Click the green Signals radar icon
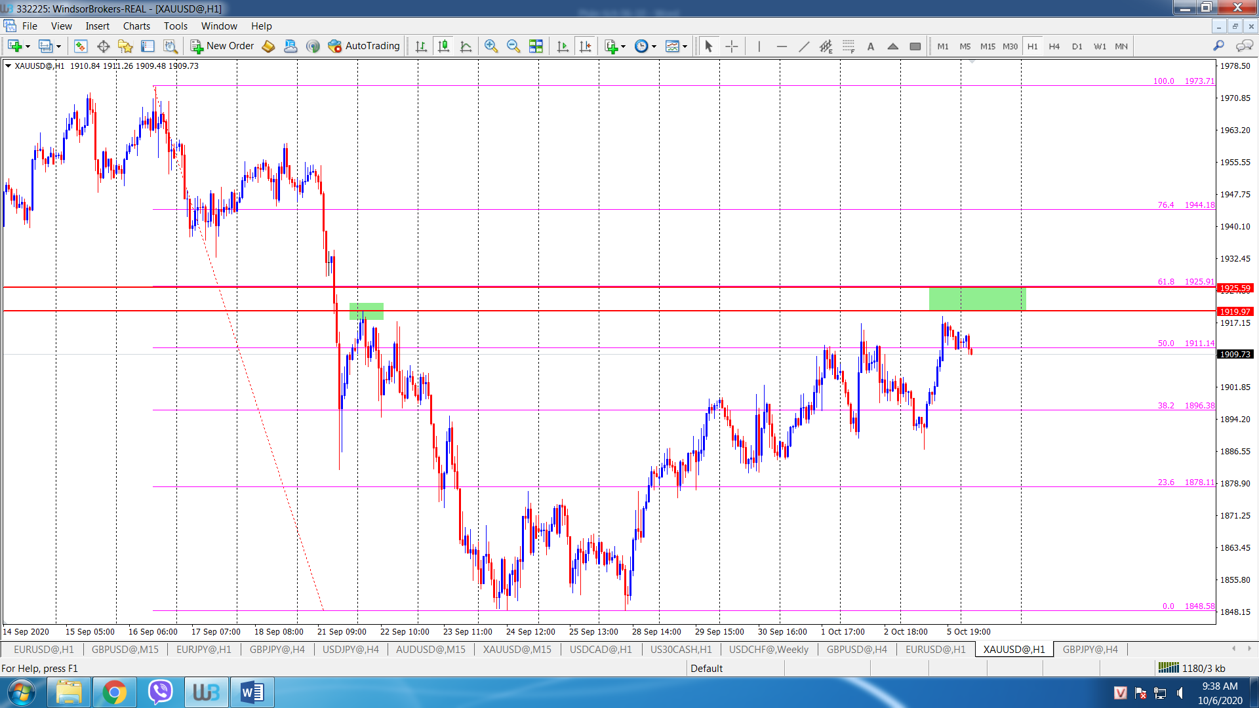Image resolution: width=1259 pixels, height=708 pixels. coord(313,46)
